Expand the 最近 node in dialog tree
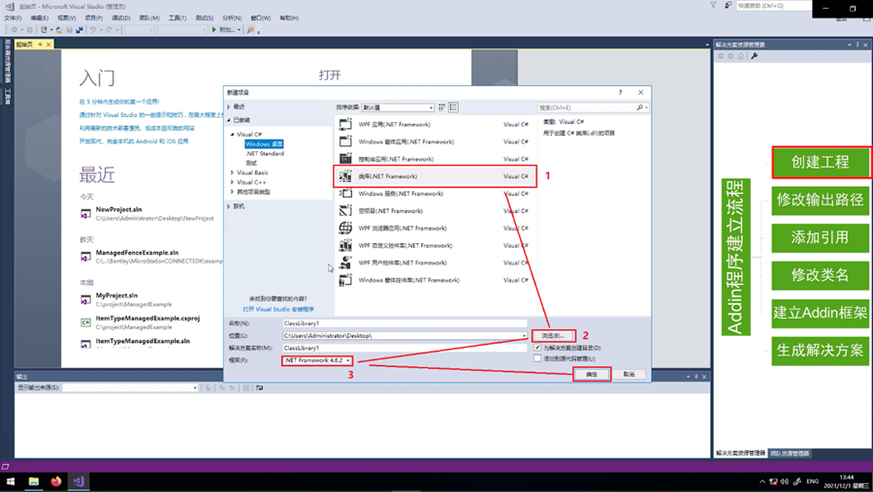 228,107
